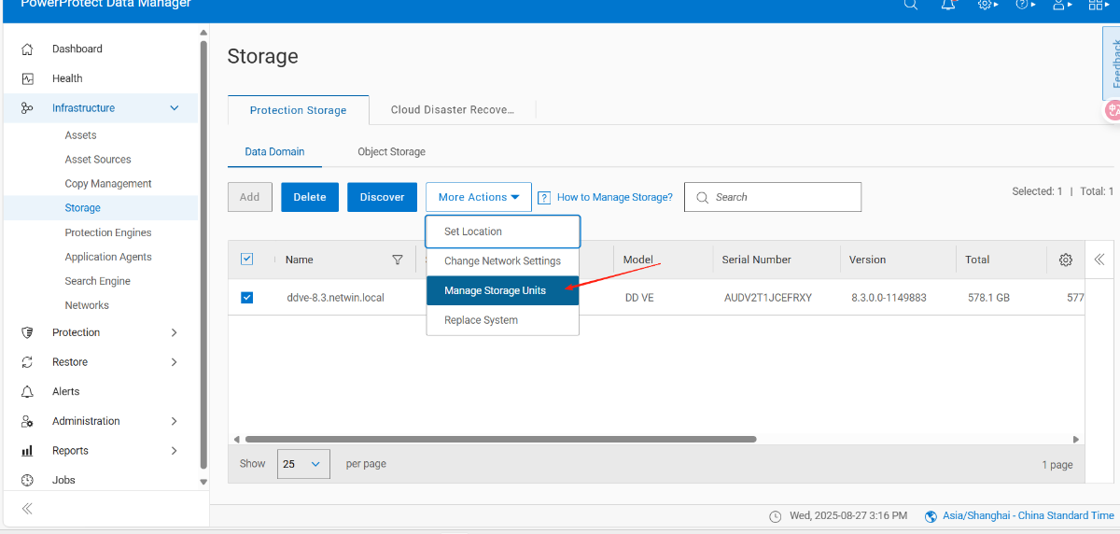This screenshot has height=534, width=1120.
Task: Click the Administration user-gear icon
Action: (x=27, y=421)
